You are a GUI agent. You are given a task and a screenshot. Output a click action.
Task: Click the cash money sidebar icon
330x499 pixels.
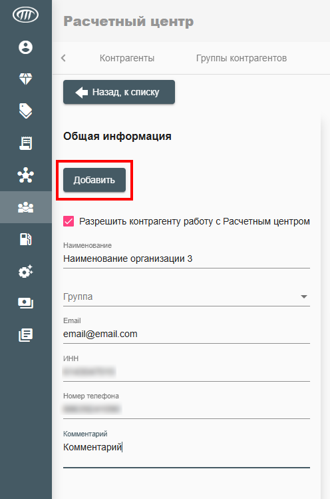click(x=25, y=303)
